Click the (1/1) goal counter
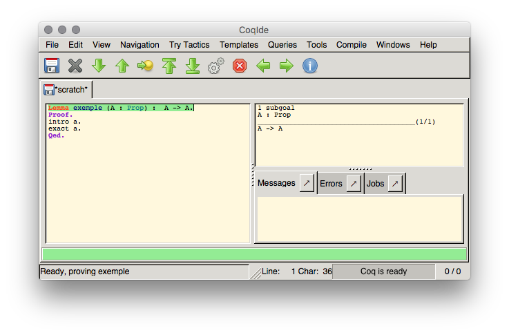This screenshot has width=509, height=335. (x=425, y=122)
